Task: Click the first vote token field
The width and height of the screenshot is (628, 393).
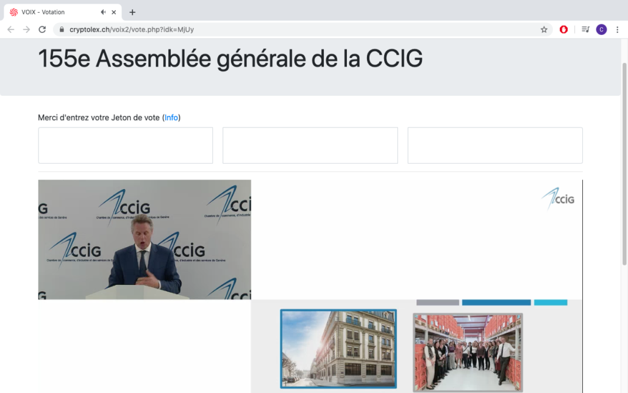Action: tap(126, 145)
